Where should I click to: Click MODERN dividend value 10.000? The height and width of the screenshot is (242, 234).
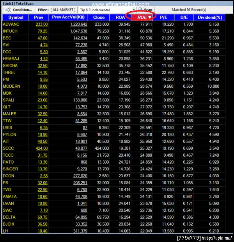(x=213, y=86)
